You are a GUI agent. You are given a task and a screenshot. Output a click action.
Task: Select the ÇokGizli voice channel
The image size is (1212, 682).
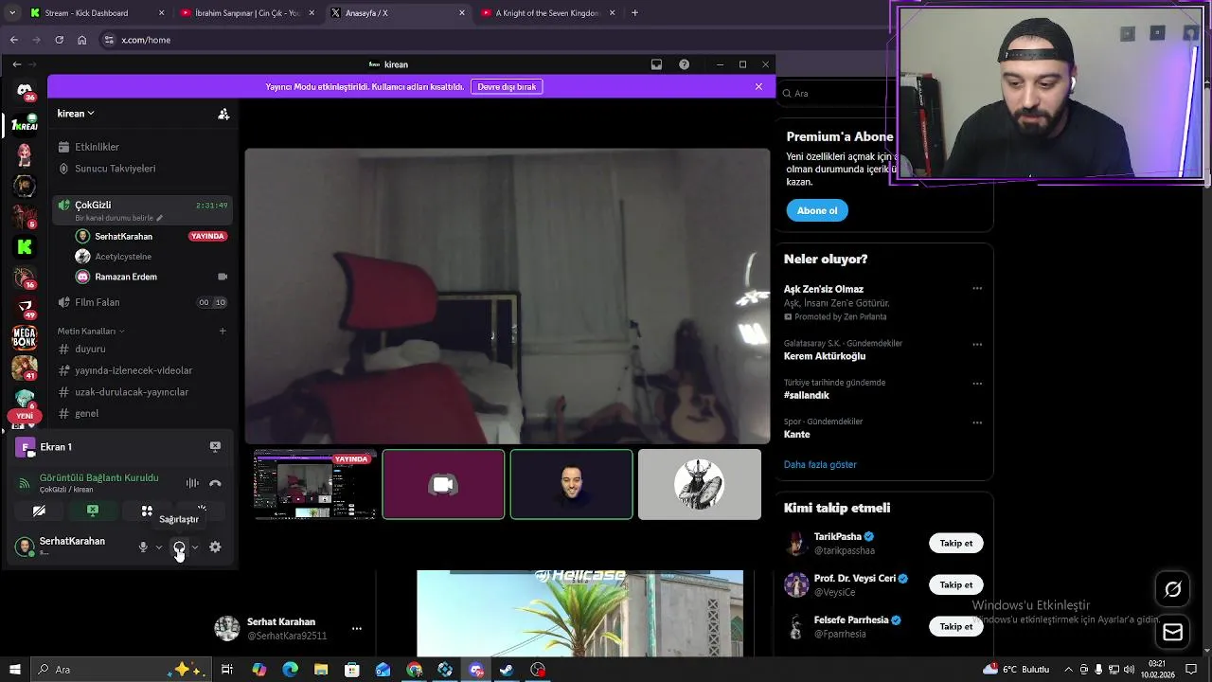[142, 210]
